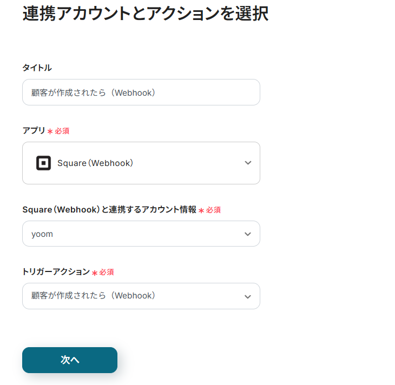
Task: Select the Square（Webhook） app name text
Action: pyautogui.click(x=95, y=163)
